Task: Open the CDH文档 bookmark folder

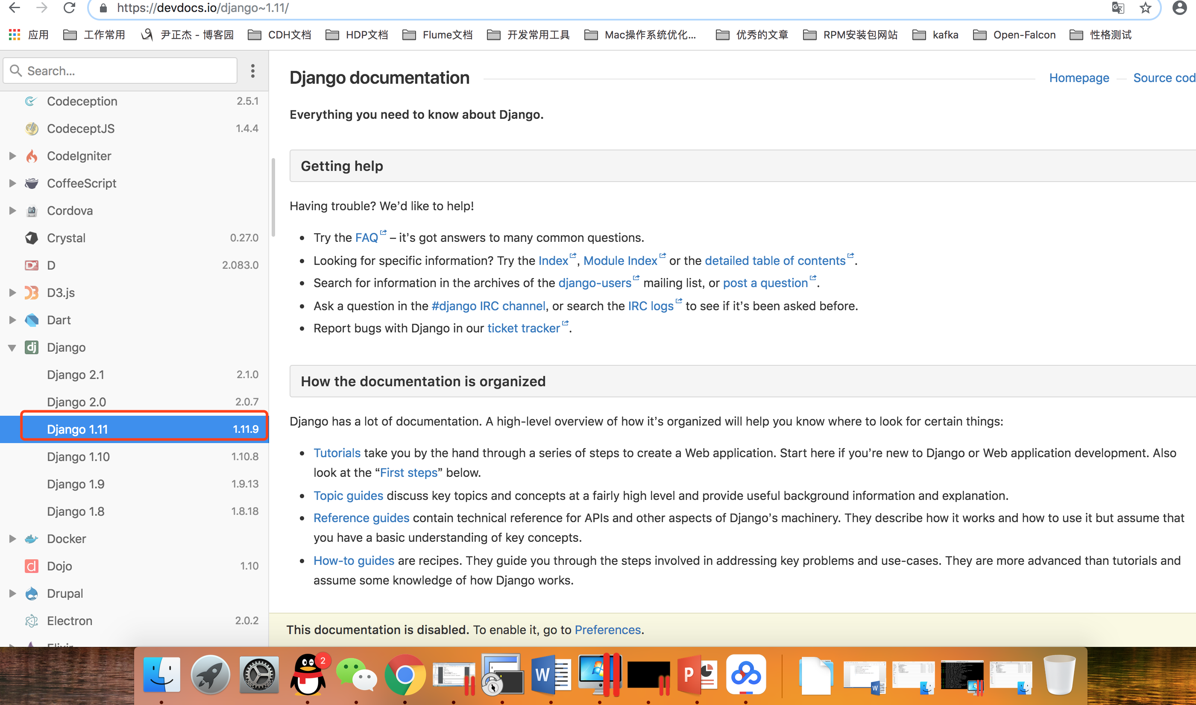Action: 280,35
